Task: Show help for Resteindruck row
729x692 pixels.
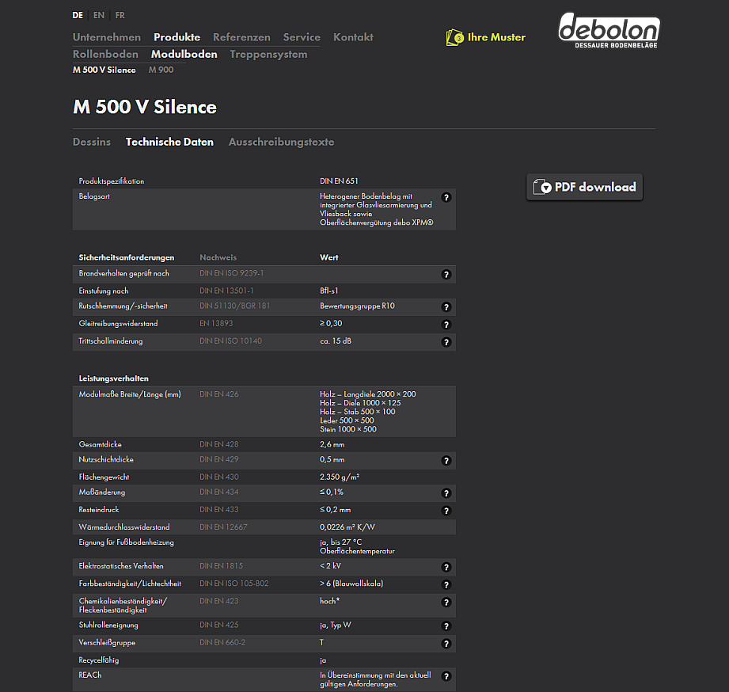Action: point(446,511)
